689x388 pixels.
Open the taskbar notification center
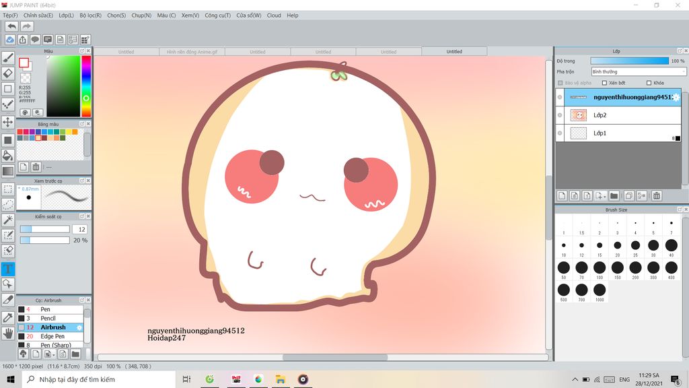click(676, 379)
